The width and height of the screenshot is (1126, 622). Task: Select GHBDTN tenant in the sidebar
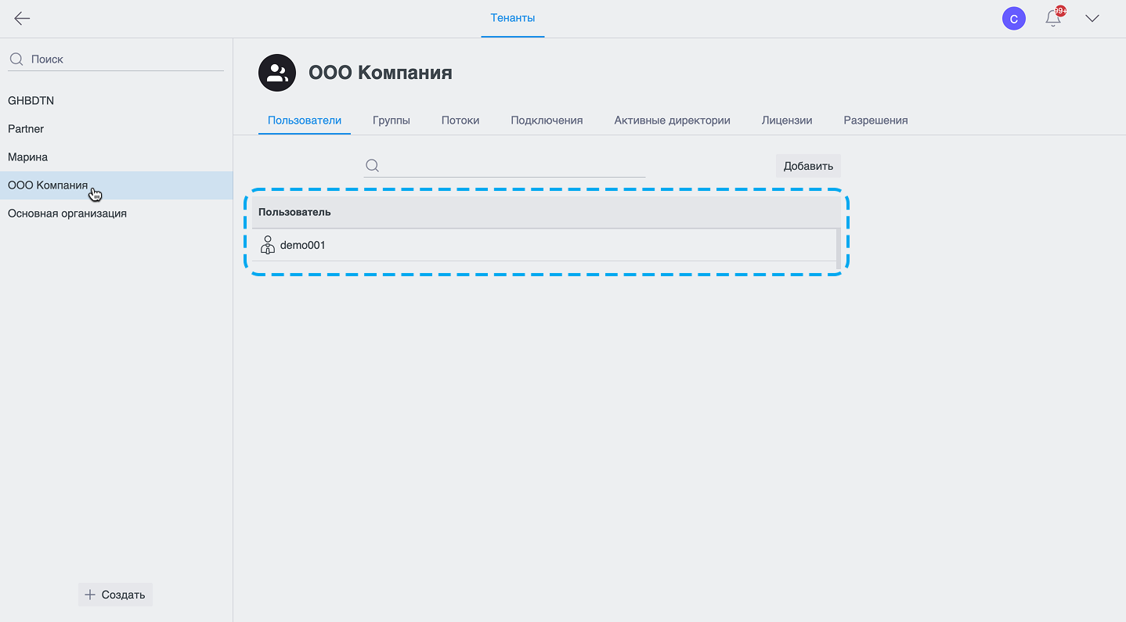[116, 101]
